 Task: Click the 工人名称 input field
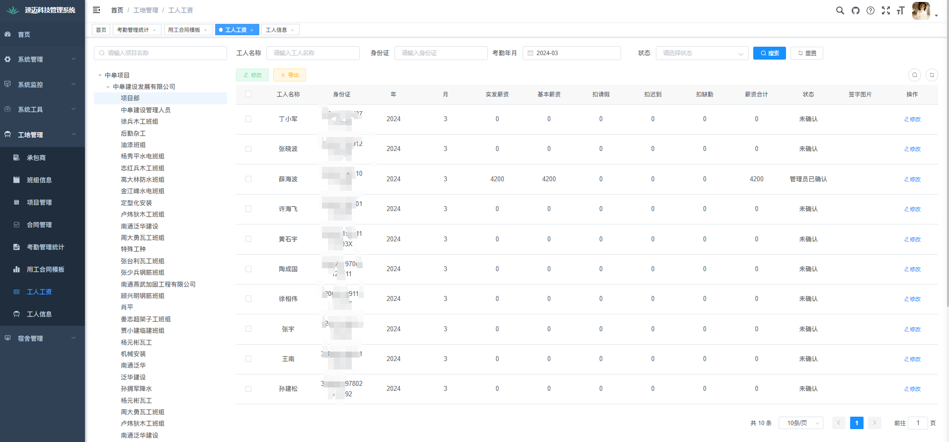pos(313,53)
